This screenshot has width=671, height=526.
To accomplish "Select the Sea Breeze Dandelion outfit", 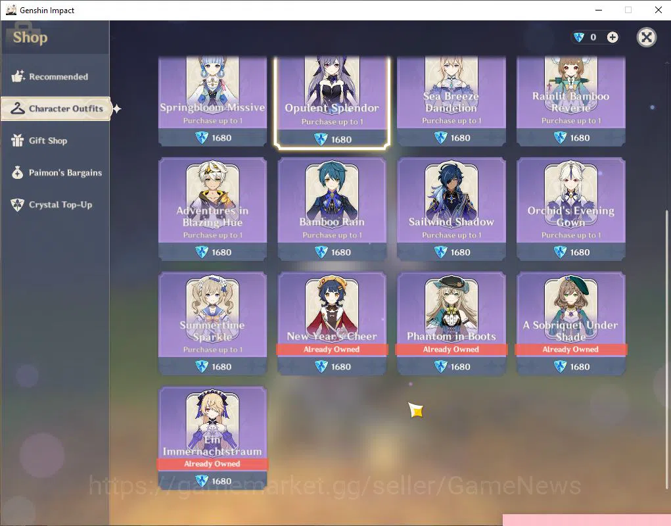I will point(451,101).
